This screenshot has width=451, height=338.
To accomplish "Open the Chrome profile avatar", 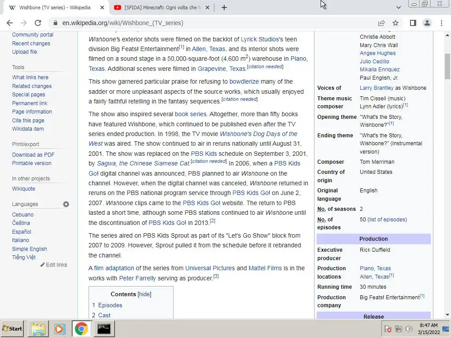I will pos(427,23).
